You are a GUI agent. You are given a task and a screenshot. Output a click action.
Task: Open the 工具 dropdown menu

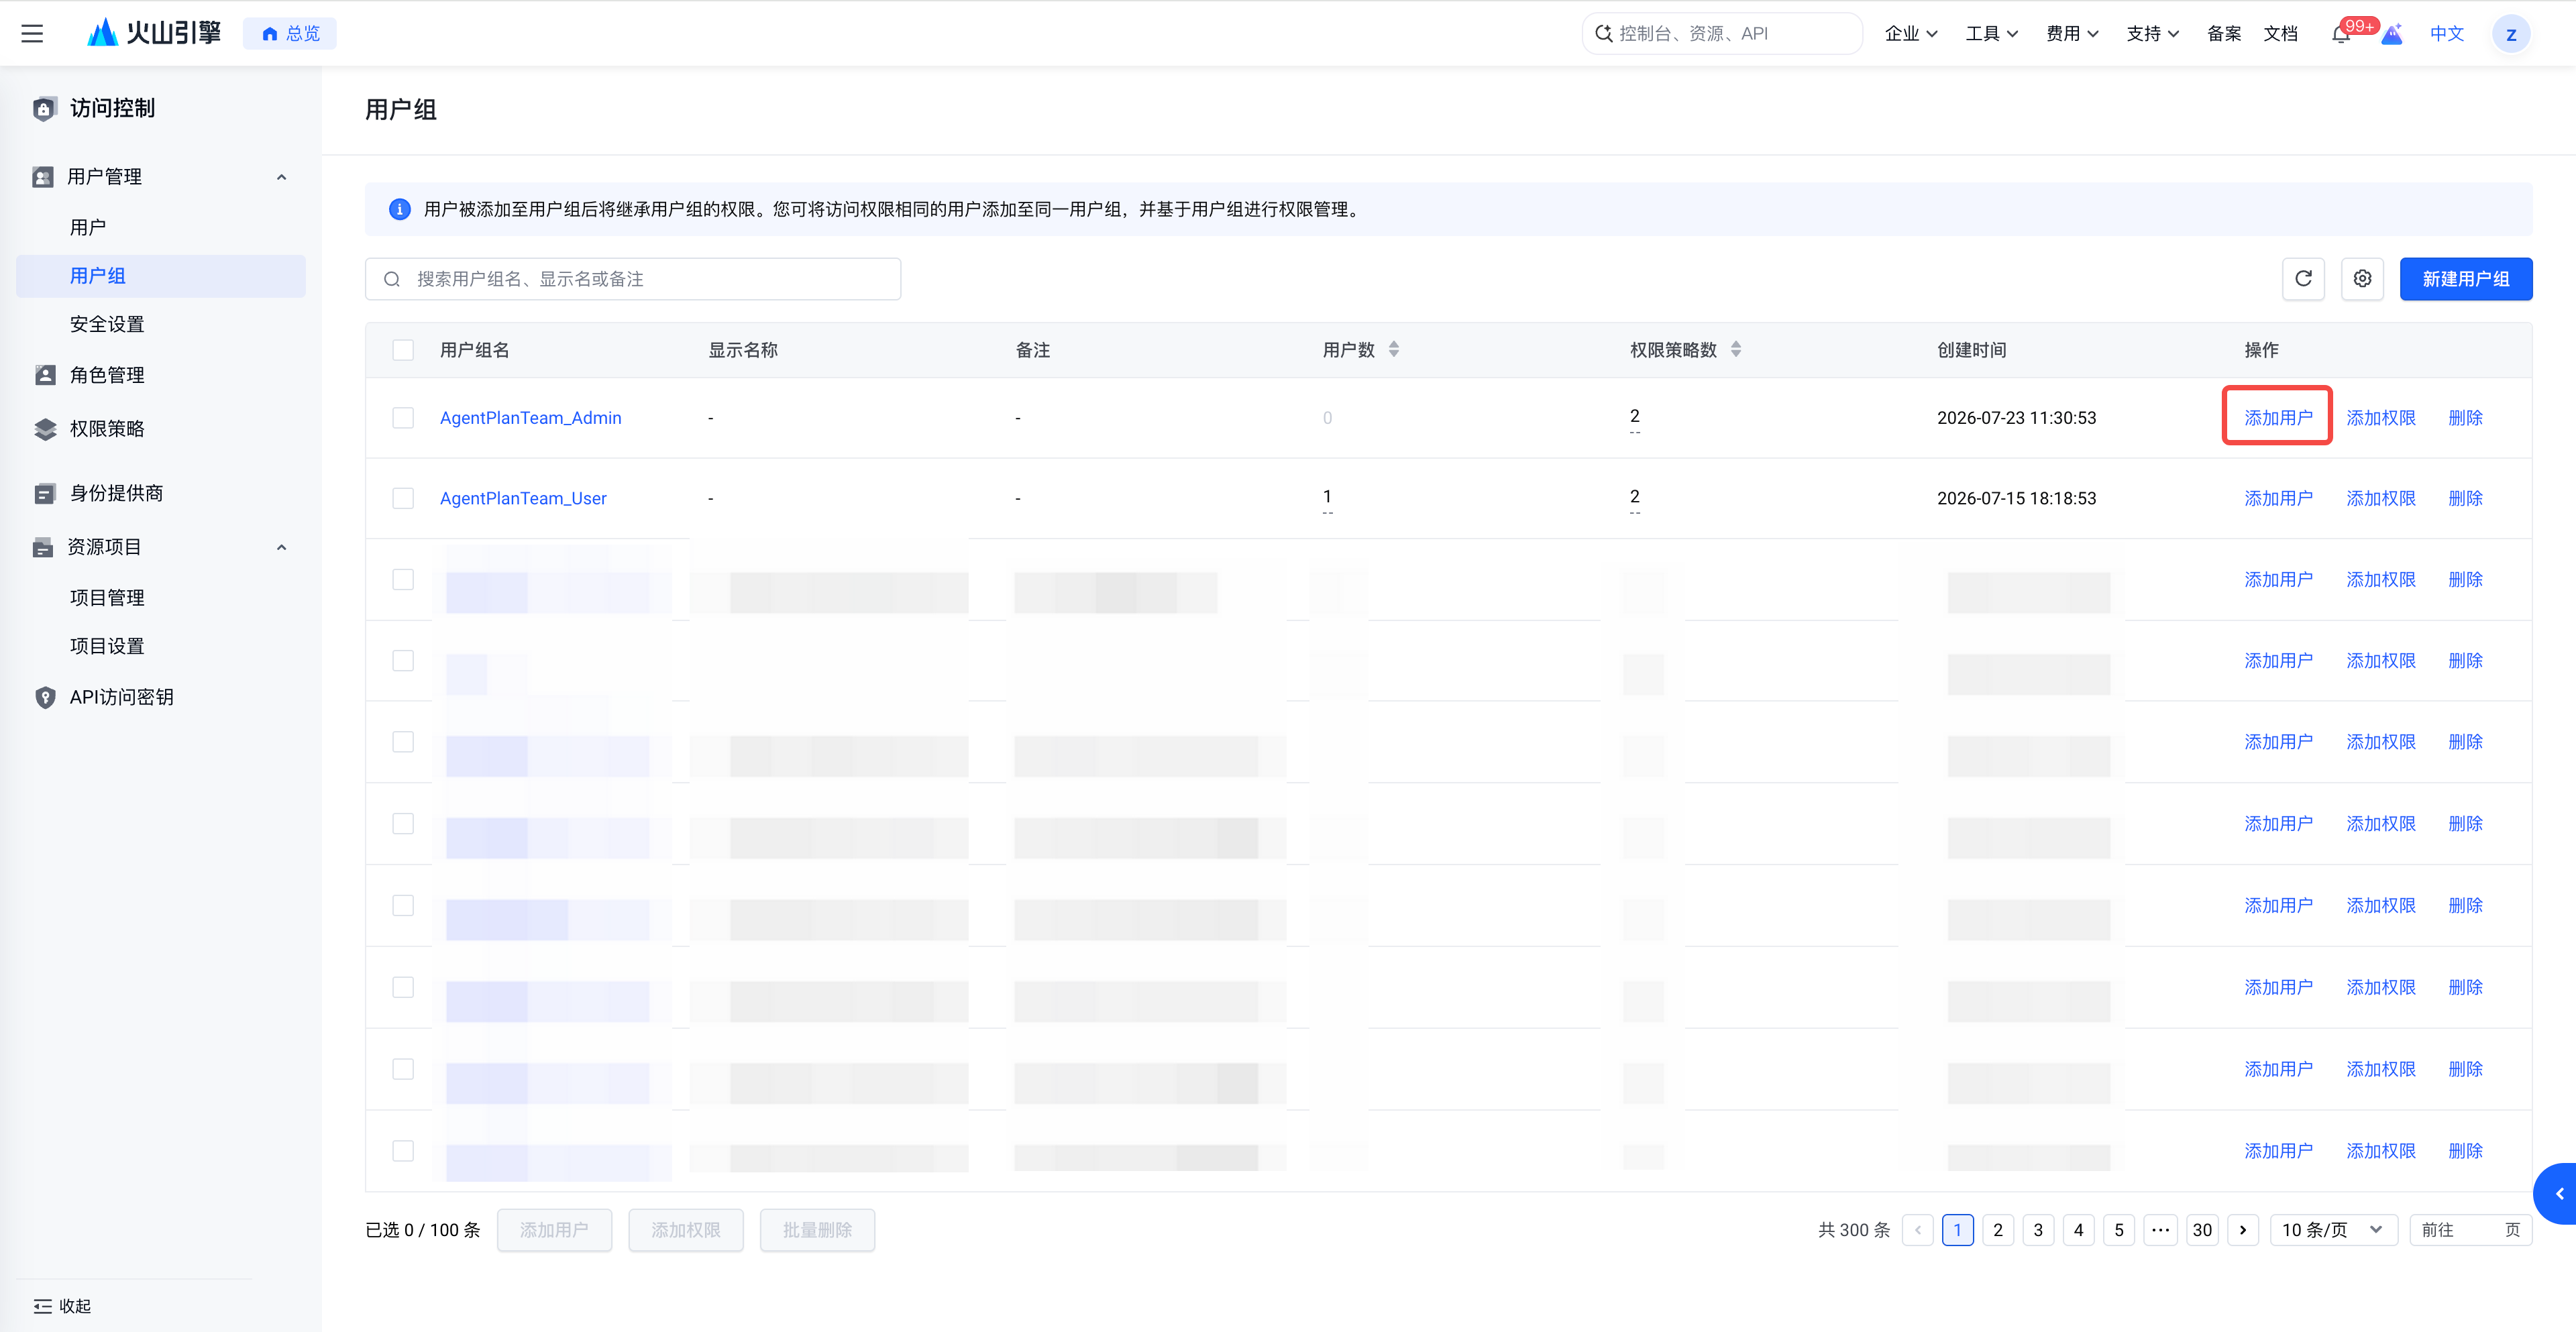pyautogui.click(x=1992, y=34)
